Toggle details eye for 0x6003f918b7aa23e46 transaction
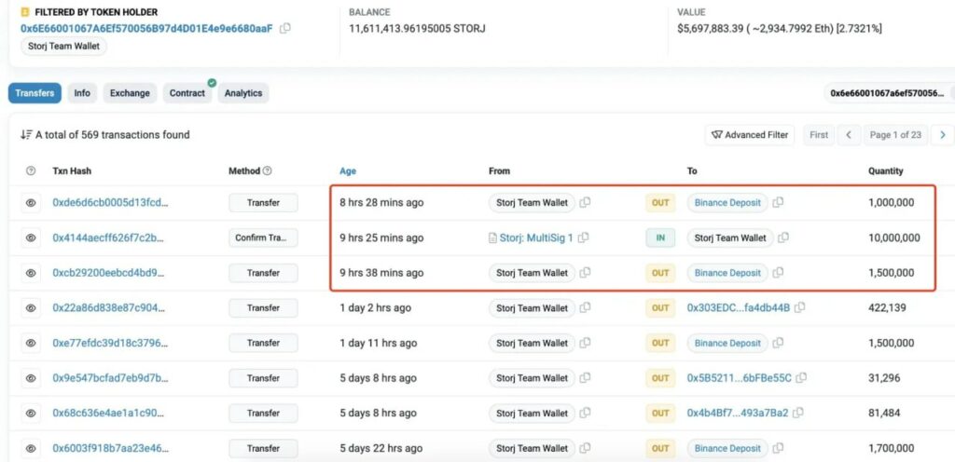This screenshot has height=462, width=955. click(31, 449)
